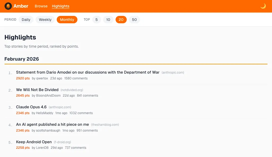Open user qwertox's profile
This screenshot has height=157, width=272.
tap(42, 78)
